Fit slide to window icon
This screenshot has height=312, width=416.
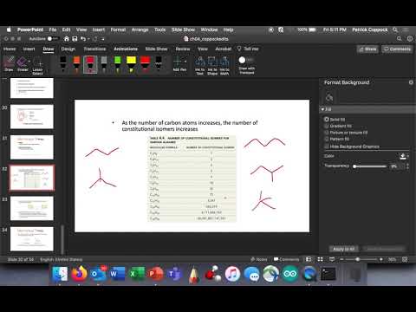(x=405, y=259)
